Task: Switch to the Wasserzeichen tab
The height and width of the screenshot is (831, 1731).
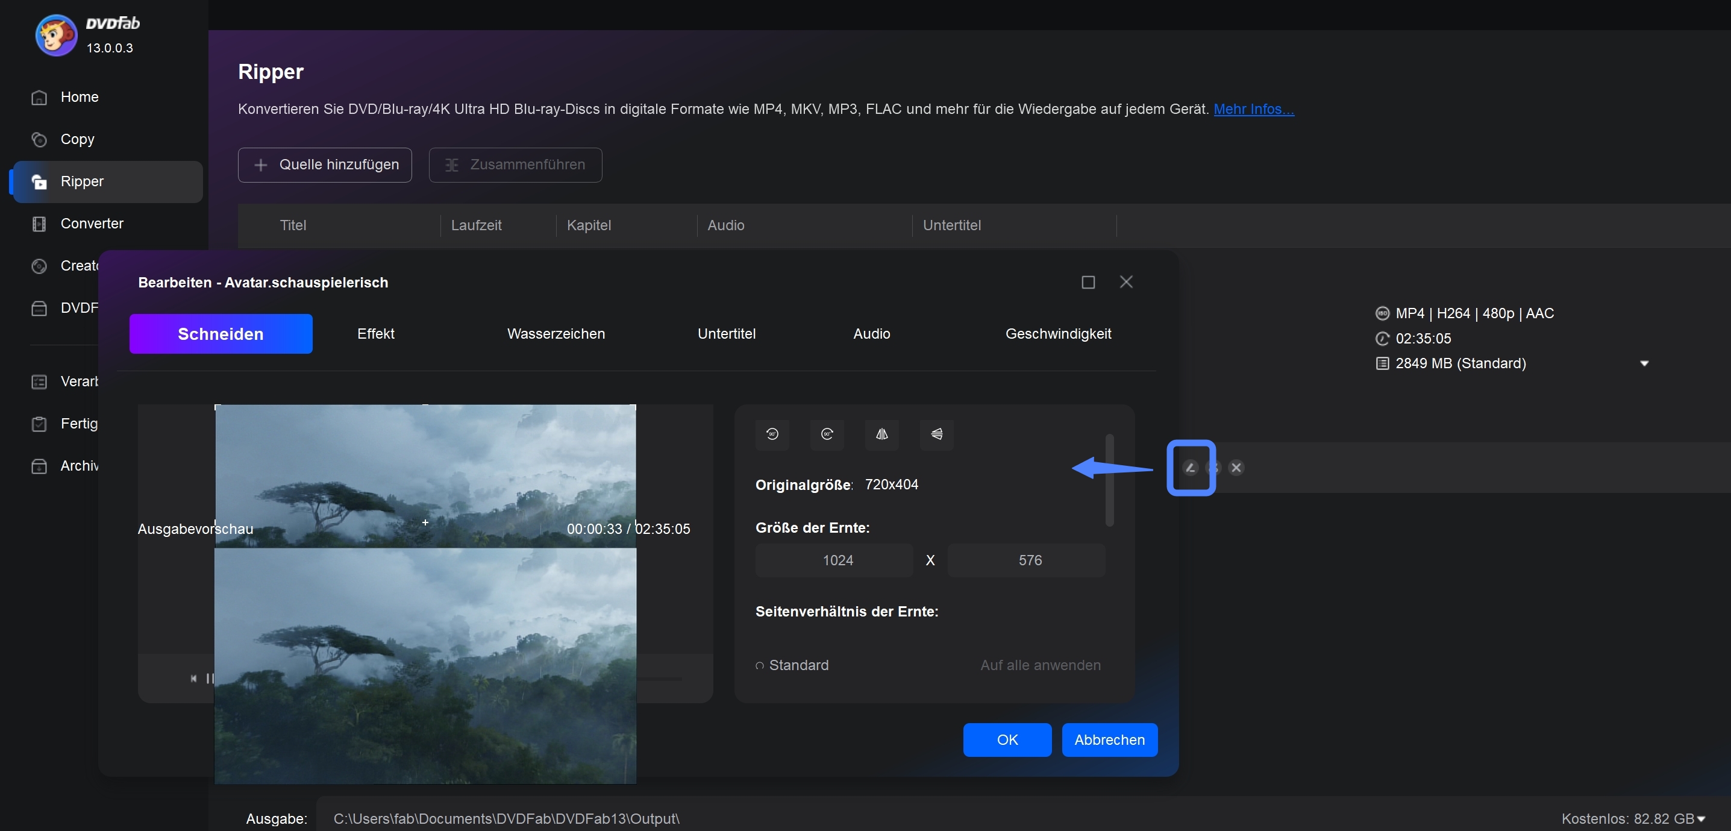Action: [556, 333]
